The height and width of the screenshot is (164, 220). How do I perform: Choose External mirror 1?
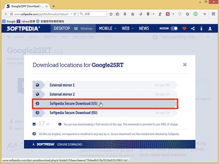105,85
